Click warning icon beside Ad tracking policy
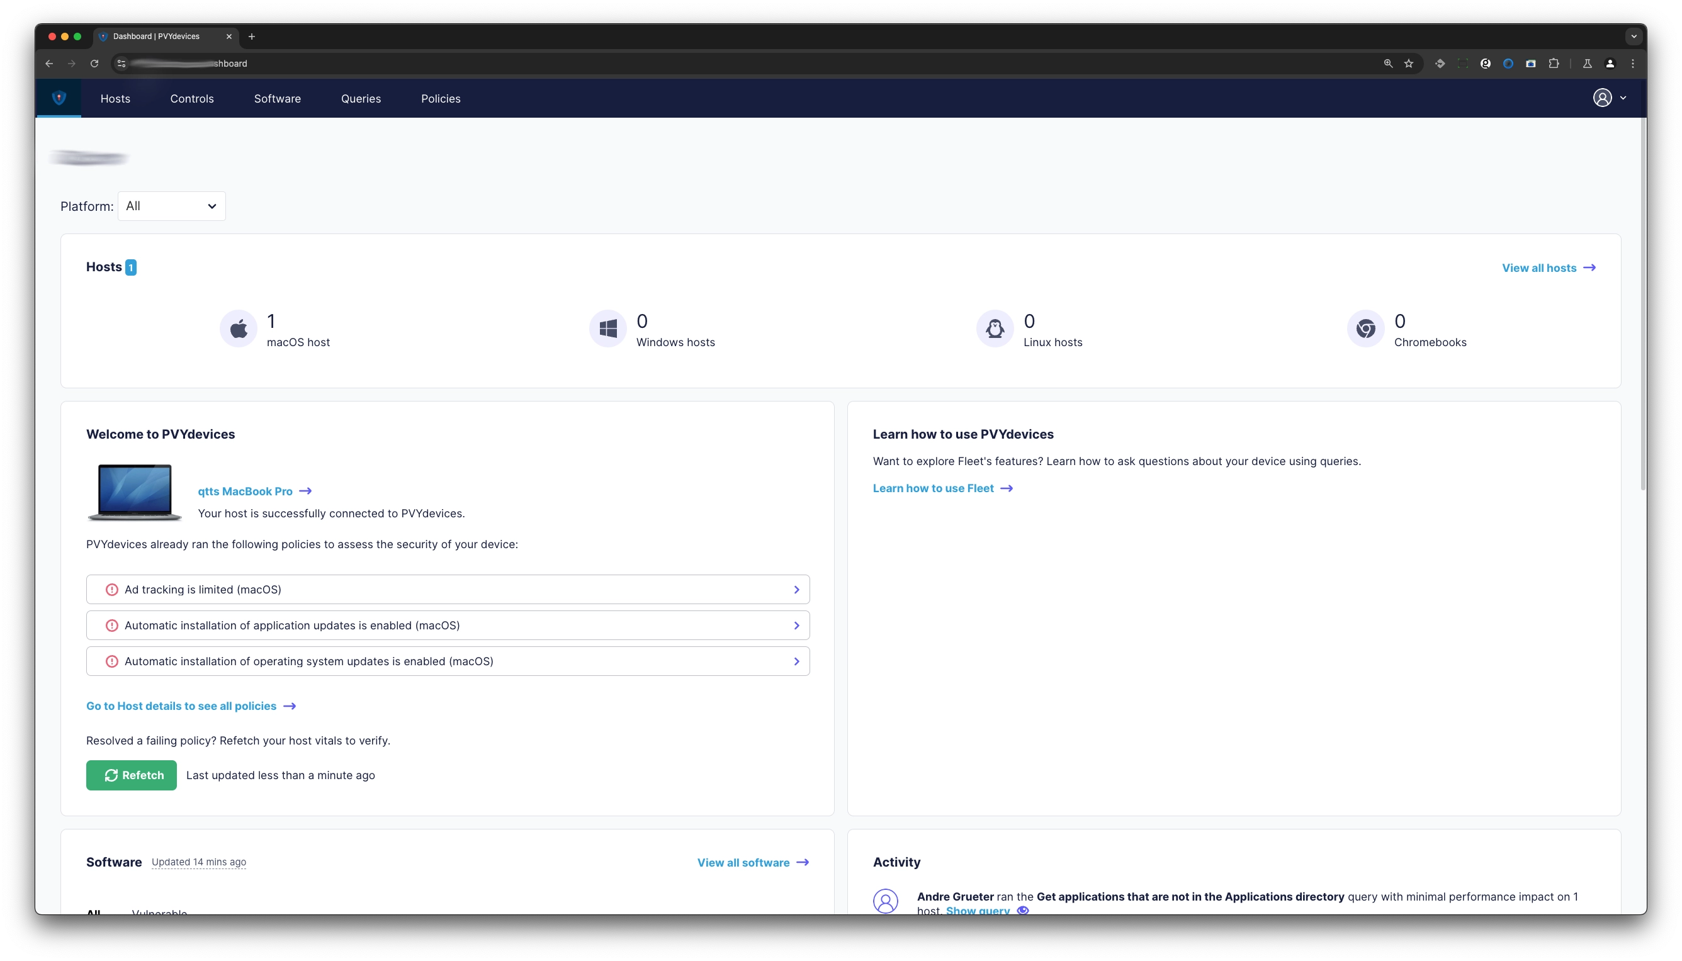The width and height of the screenshot is (1682, 961). [x=111, y=590]
